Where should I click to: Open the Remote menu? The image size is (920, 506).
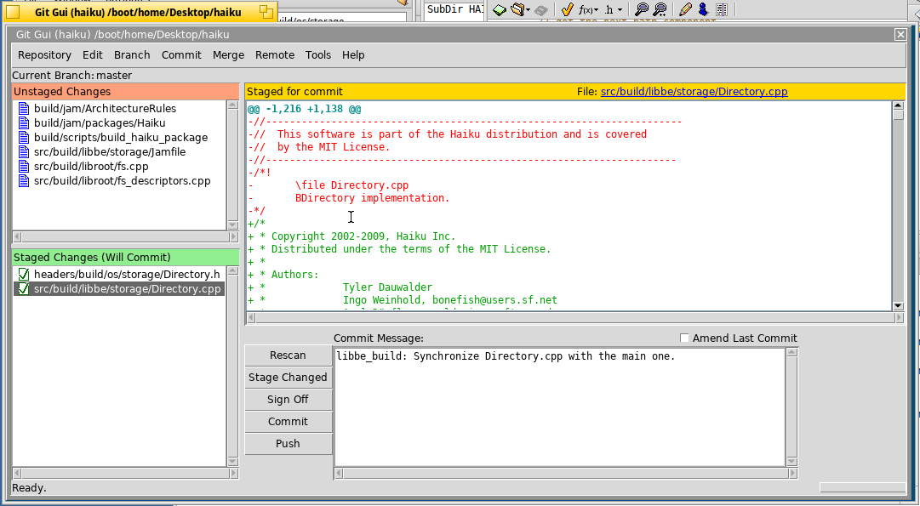coord(275,55)
